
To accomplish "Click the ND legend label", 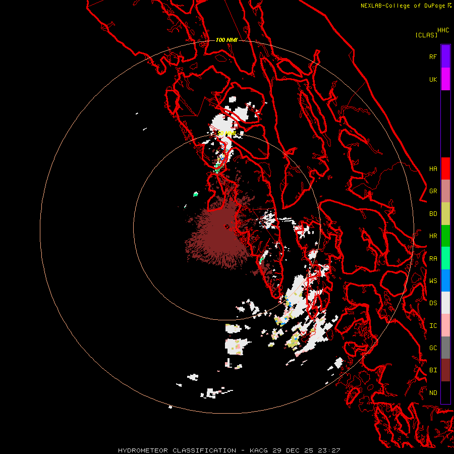I will [x=433, y=393].
